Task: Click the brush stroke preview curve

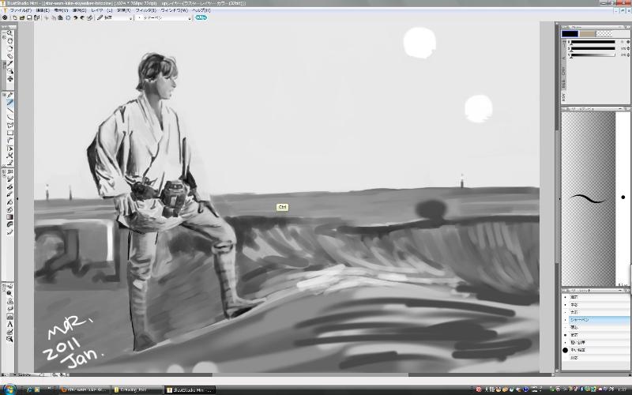Action: tap(587, 198)
